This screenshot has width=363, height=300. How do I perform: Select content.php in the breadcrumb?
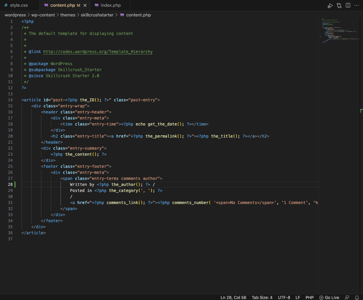click(x=138, y=15)
